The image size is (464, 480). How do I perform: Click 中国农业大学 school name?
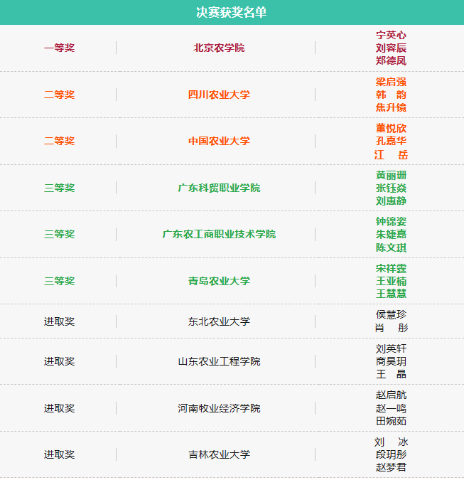pyautogui.click(x=219, y=141)
